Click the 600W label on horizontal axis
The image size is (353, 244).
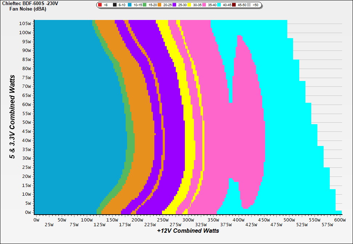tap(339, 220)
